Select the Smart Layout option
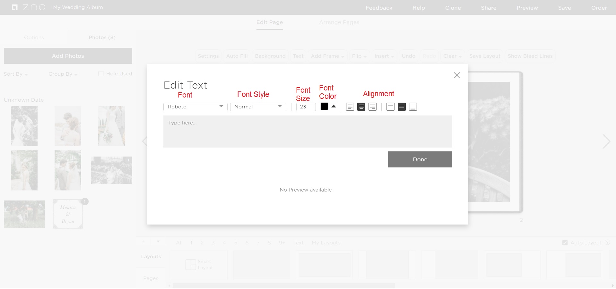Viewport: 616px width, 289px height. coord(199,265)
